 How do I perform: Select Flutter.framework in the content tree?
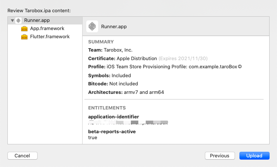tap(50, 36)
